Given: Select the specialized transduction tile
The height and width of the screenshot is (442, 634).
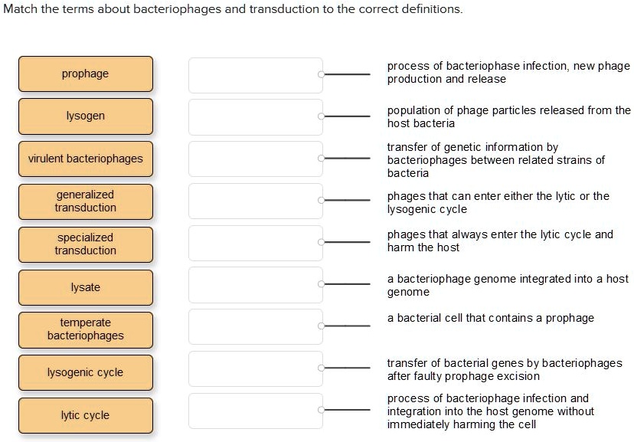Looking at the screenshot, I should 85,244.
